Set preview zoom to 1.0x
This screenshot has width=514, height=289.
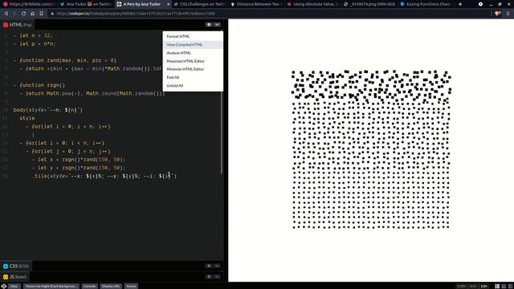click(483, 286)
